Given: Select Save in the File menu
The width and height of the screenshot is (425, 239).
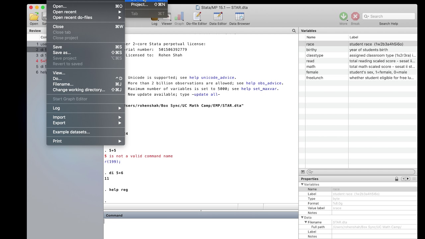Looking at the screenshot, I should (x=86, y=47).
